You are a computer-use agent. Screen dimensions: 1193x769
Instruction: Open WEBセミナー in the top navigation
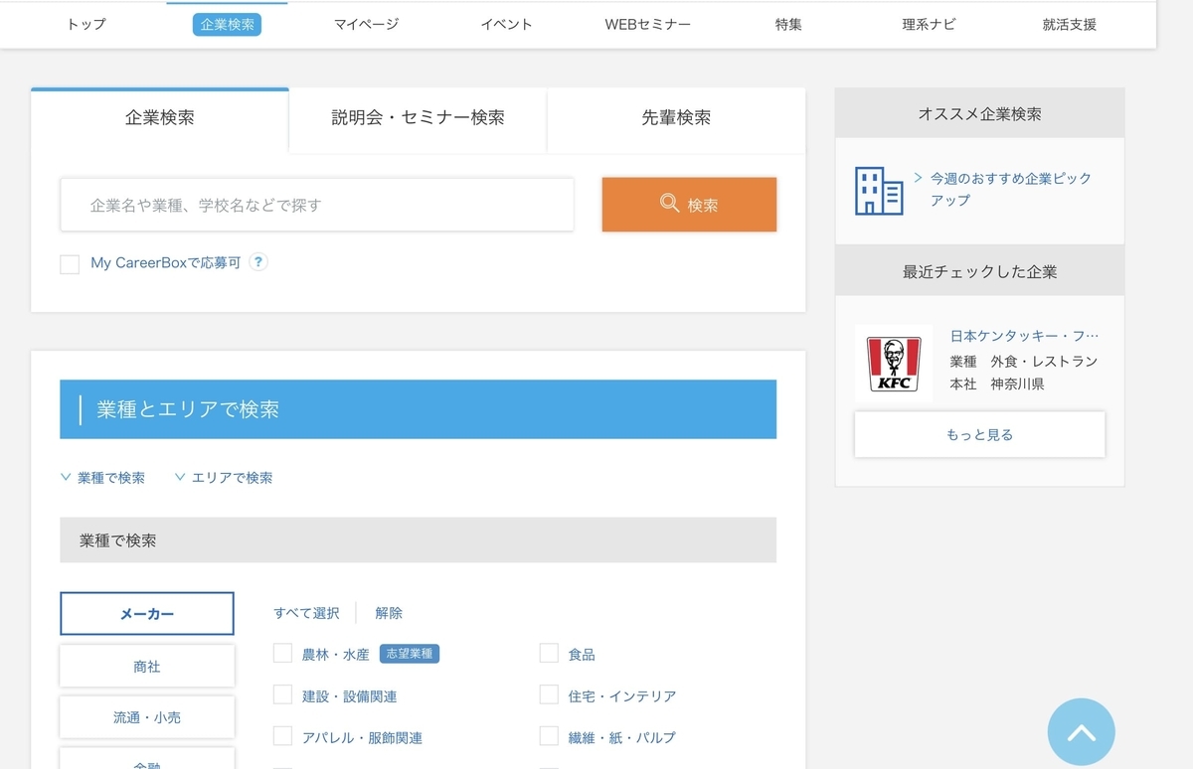[x=648, y=25]
